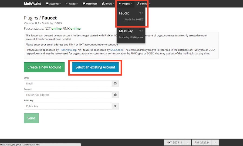Open the Settings dropdown menu

point(144,4)
